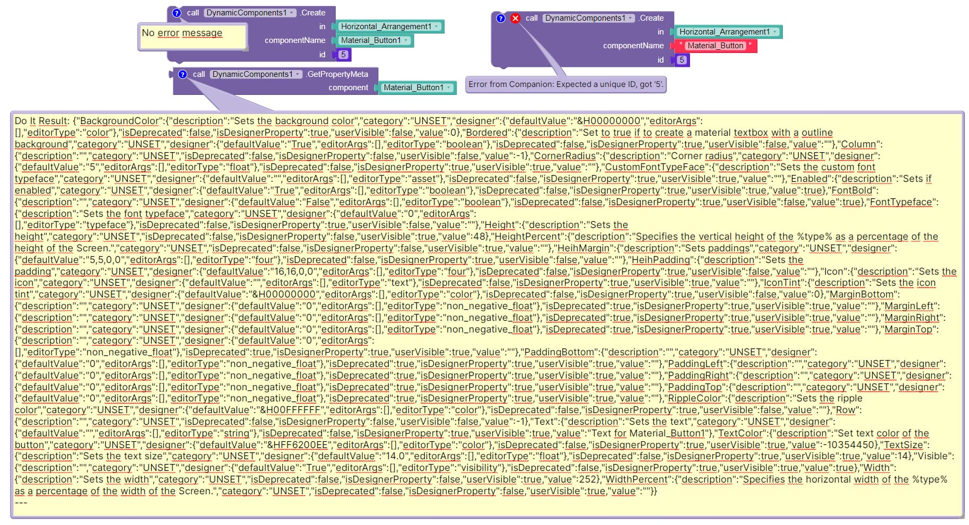The height and width of the screenshot is (525, 969).
Task: Toggle the comment icon beside the red error icon
Action: [x=500, y=18]
